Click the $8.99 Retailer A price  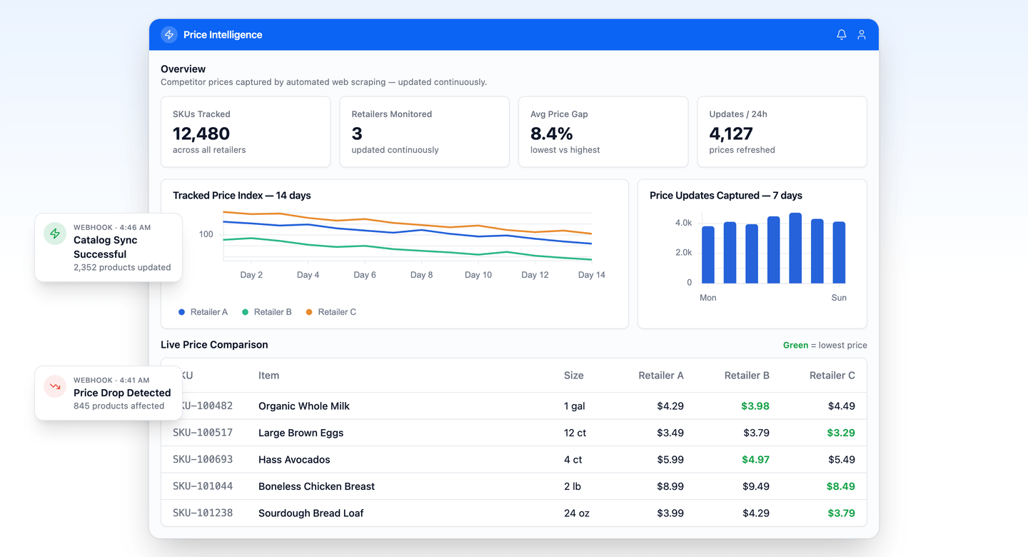670,486
